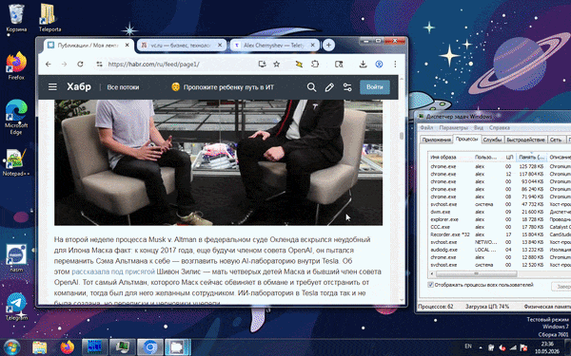Select the CCC.exe process row

click(x=500, y=227)
